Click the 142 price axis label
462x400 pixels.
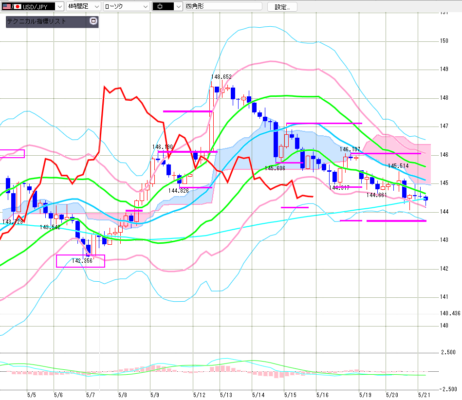(444, 269)
